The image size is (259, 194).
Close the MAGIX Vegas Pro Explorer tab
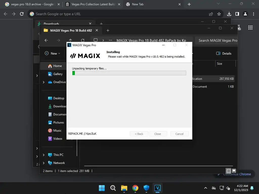(x=97, y=30)
